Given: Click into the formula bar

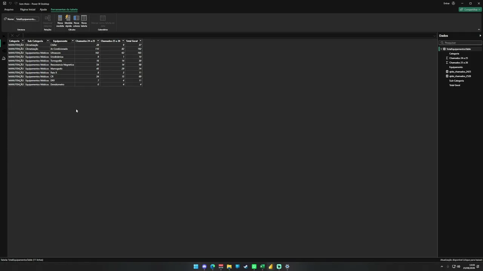Looking at the screenshot, I should coord(229,35).
